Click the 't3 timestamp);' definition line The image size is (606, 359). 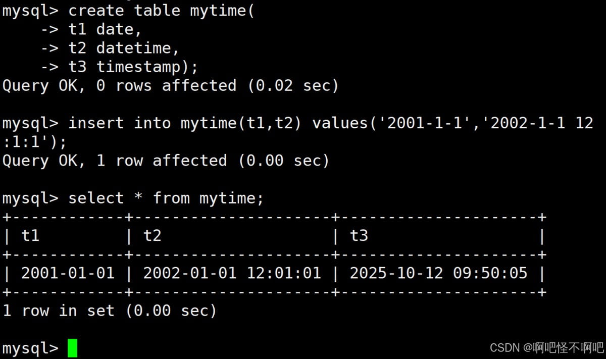133,67
